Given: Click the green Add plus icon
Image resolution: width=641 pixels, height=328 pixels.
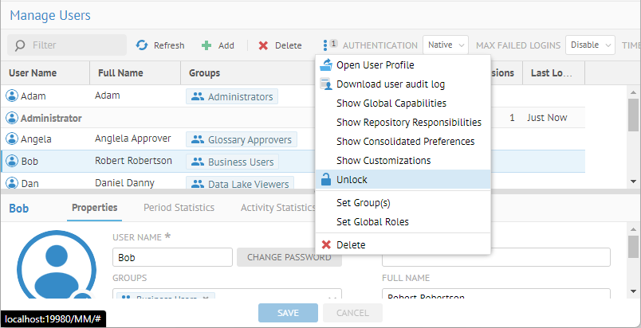Looking at the screenshot, I should tap(206, 45).
